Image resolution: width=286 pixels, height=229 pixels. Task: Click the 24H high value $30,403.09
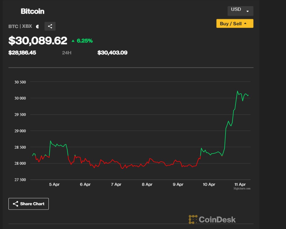coord(112,53)
